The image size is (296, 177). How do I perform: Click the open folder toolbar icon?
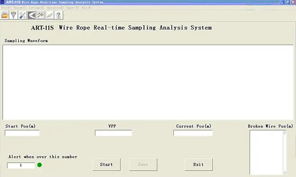click(5, 15)
